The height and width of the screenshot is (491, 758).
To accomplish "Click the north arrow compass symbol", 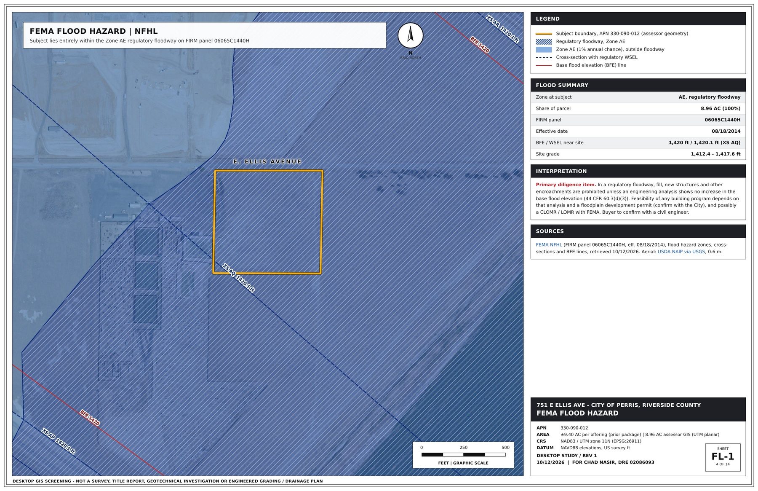I will (x=410, y=35).
